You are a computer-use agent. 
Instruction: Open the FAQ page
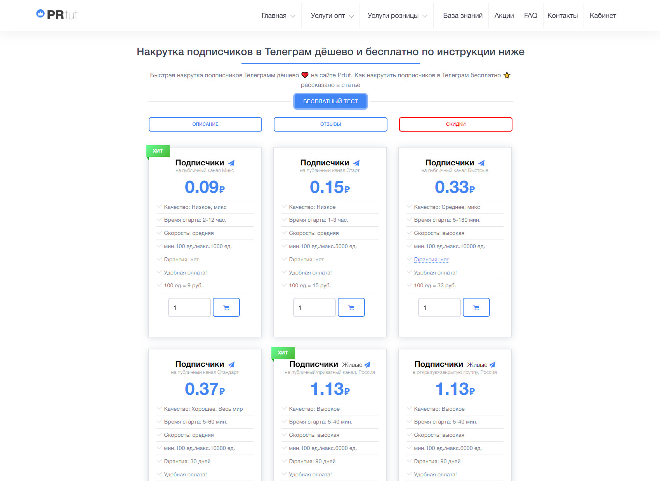(x=531, y=16)
